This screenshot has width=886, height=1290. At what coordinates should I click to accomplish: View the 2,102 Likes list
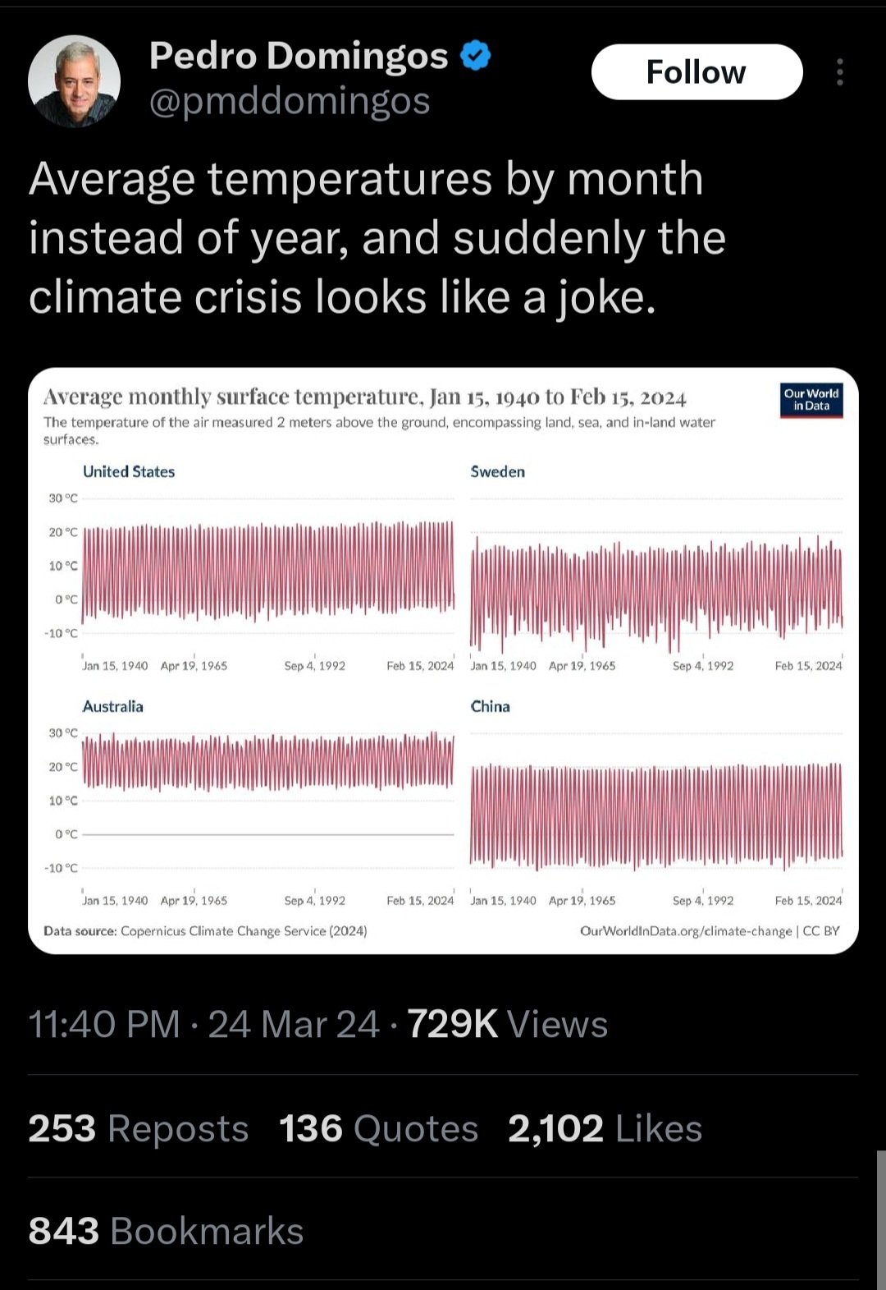pos(605,1128)
